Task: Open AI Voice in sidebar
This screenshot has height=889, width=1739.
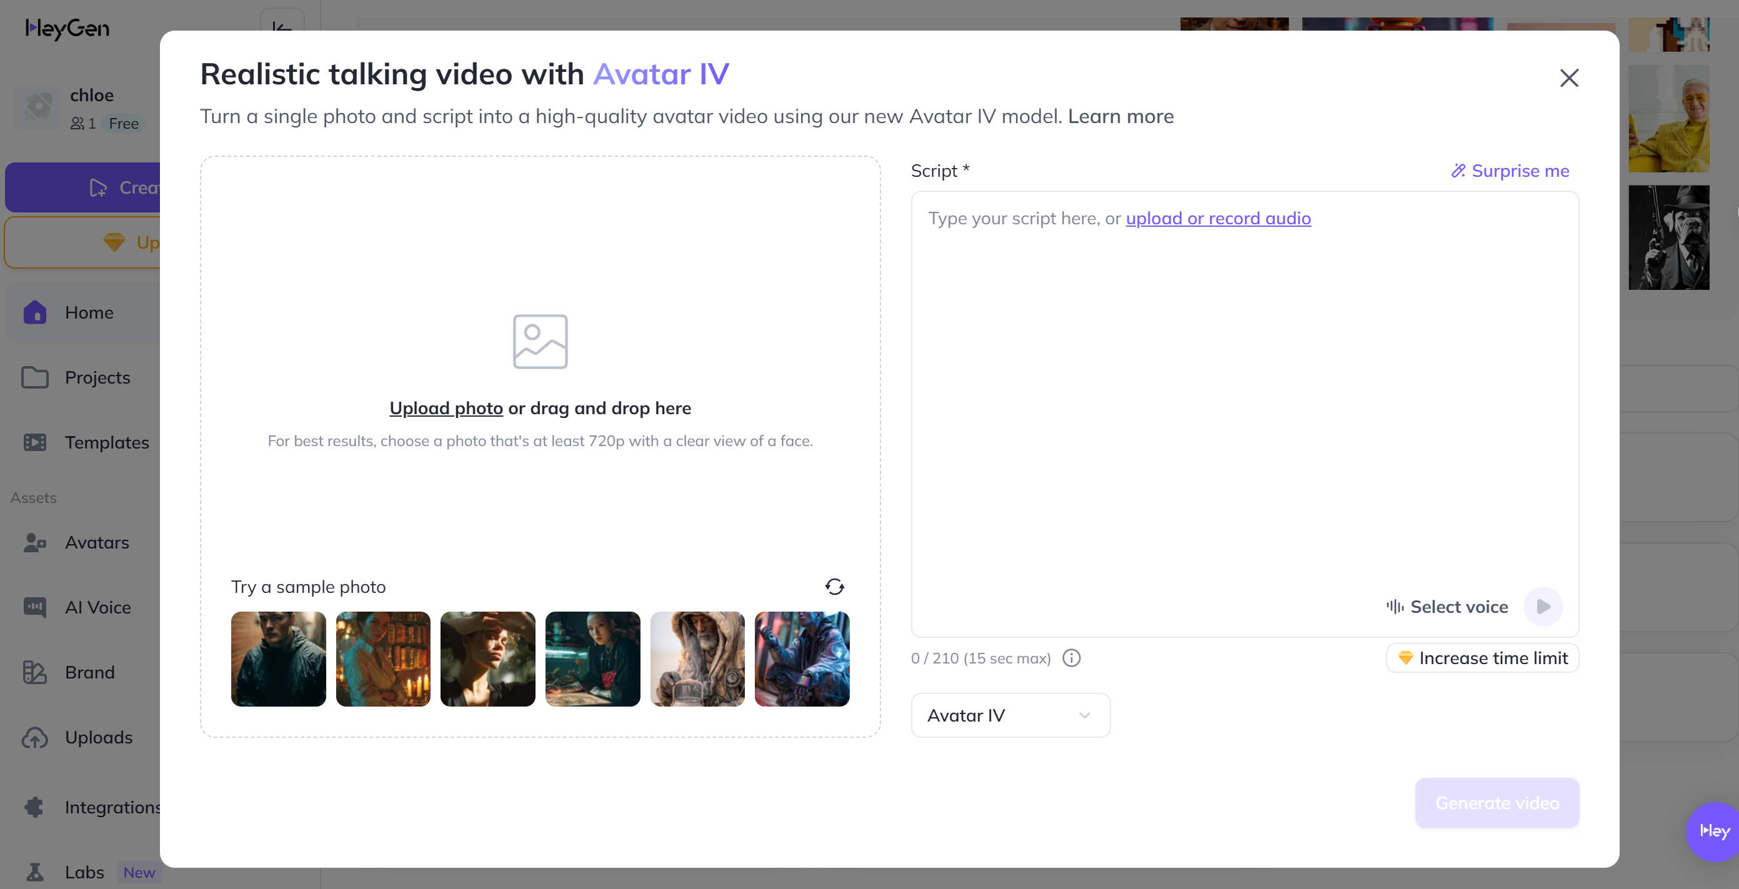Action: [98, 607]
